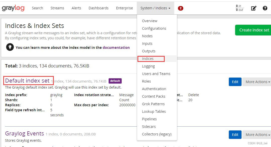Click the Message Count rotation strategy value

126,97
